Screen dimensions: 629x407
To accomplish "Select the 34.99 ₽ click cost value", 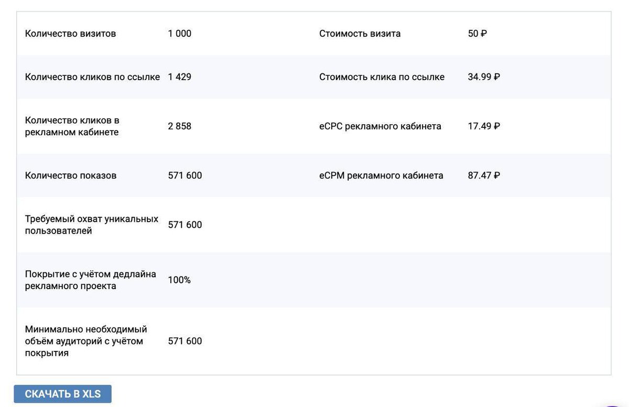I will click(x=483, y=77).
